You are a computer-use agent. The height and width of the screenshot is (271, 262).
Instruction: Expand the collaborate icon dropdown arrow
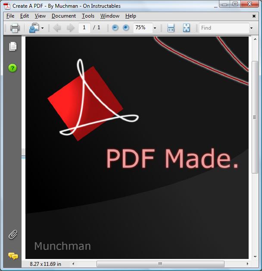click(x=43, y=28)
